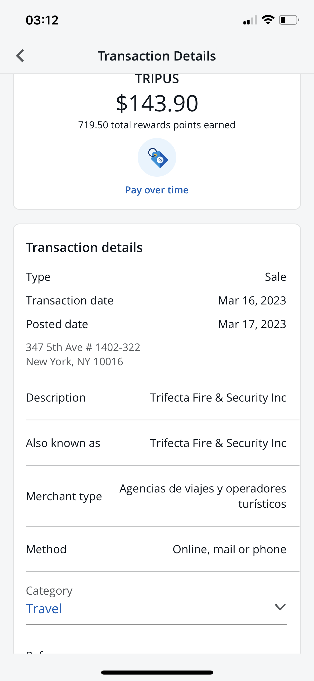Tap the 347 5th Ave merchant address

83,354
